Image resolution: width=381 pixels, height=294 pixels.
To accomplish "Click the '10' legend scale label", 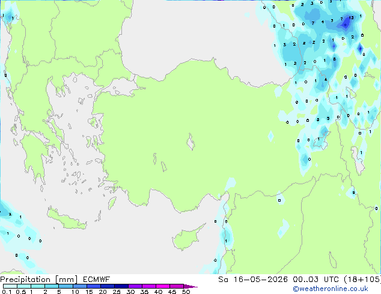I will (x=75, y=292).
